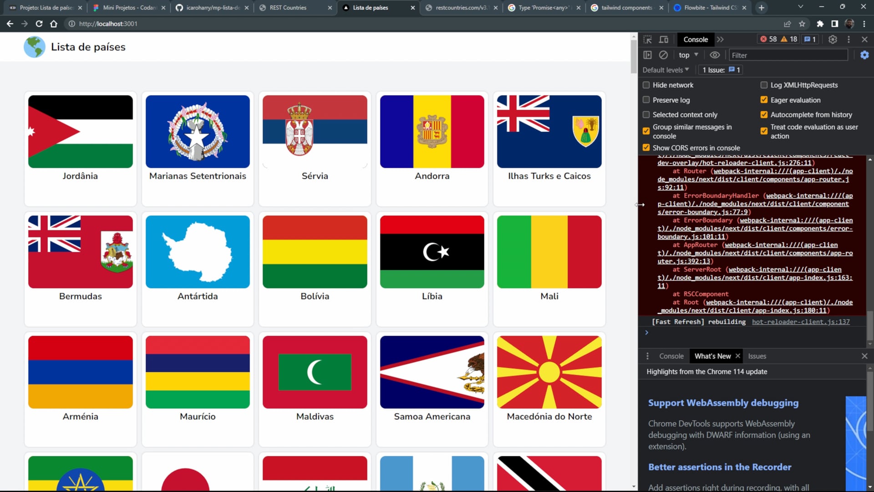Switch to the REST Countries browser tab
The image size is (874, 492).
pos(288,8)
